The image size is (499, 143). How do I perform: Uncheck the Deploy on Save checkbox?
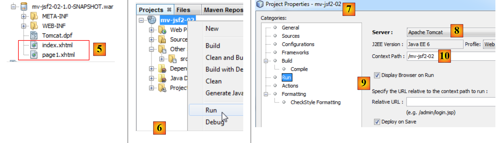(377, 122)
